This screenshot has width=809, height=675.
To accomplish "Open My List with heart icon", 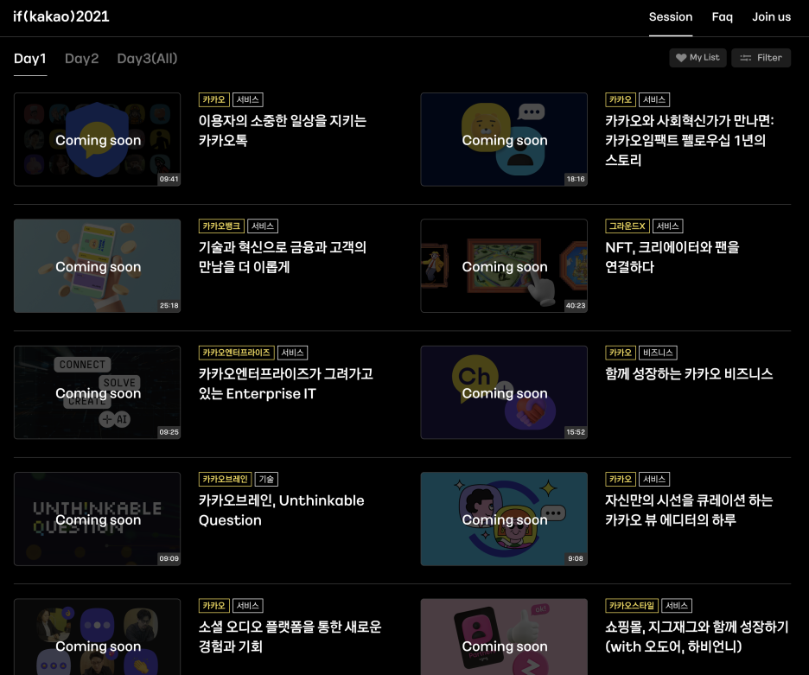I will pyautogui.click(x=698, y=58).
